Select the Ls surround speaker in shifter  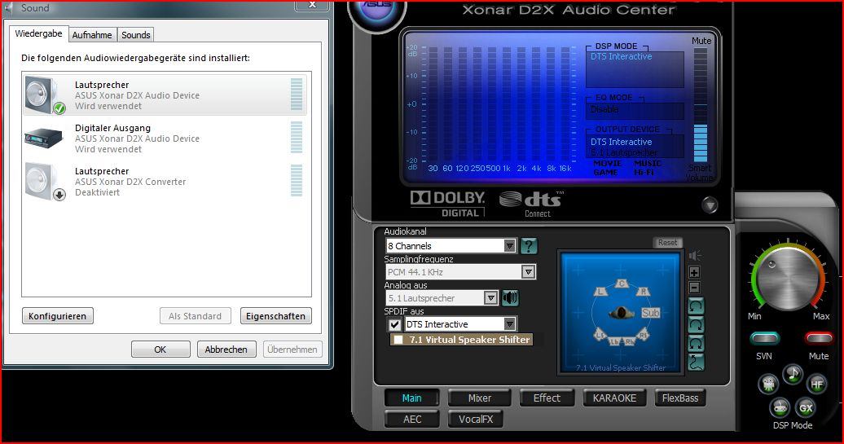pyautogui.click(x=600, y=334)
